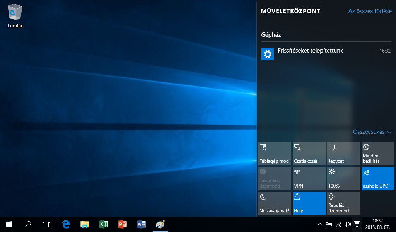Enable Ne zavarjanak! quiet hours

point(275,203)
